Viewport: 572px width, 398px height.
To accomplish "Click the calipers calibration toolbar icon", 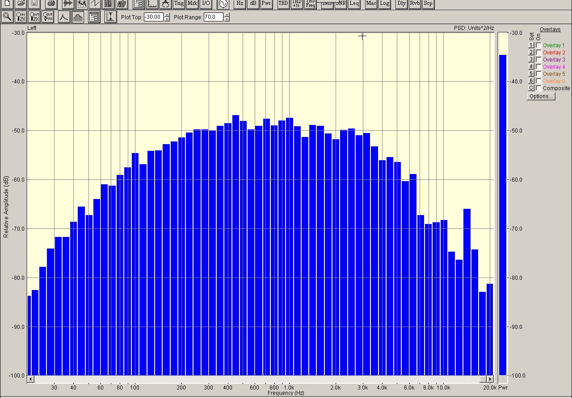I will click(165, 4).
